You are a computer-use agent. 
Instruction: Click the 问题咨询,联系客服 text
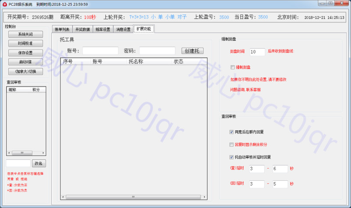point(245,90)
